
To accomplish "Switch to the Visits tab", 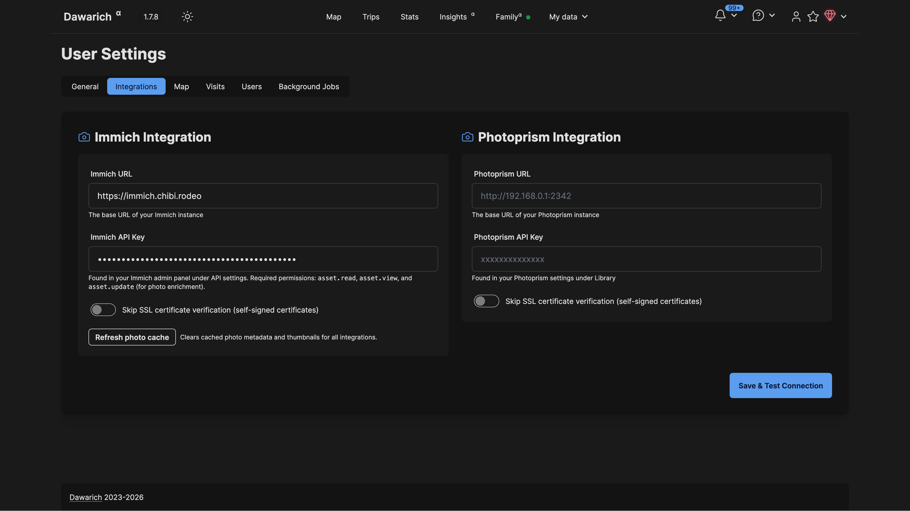I will coord(215,87).
